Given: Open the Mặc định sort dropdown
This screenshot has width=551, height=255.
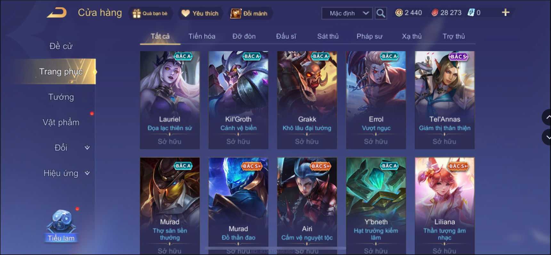Looking at the screenshot, I should 347,13.
